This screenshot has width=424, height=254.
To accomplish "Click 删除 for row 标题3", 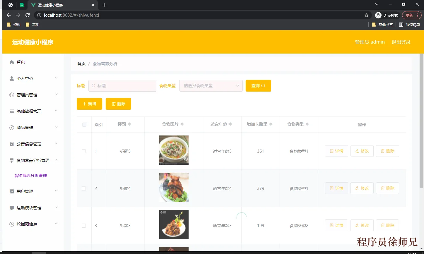I will coord(387,225).
